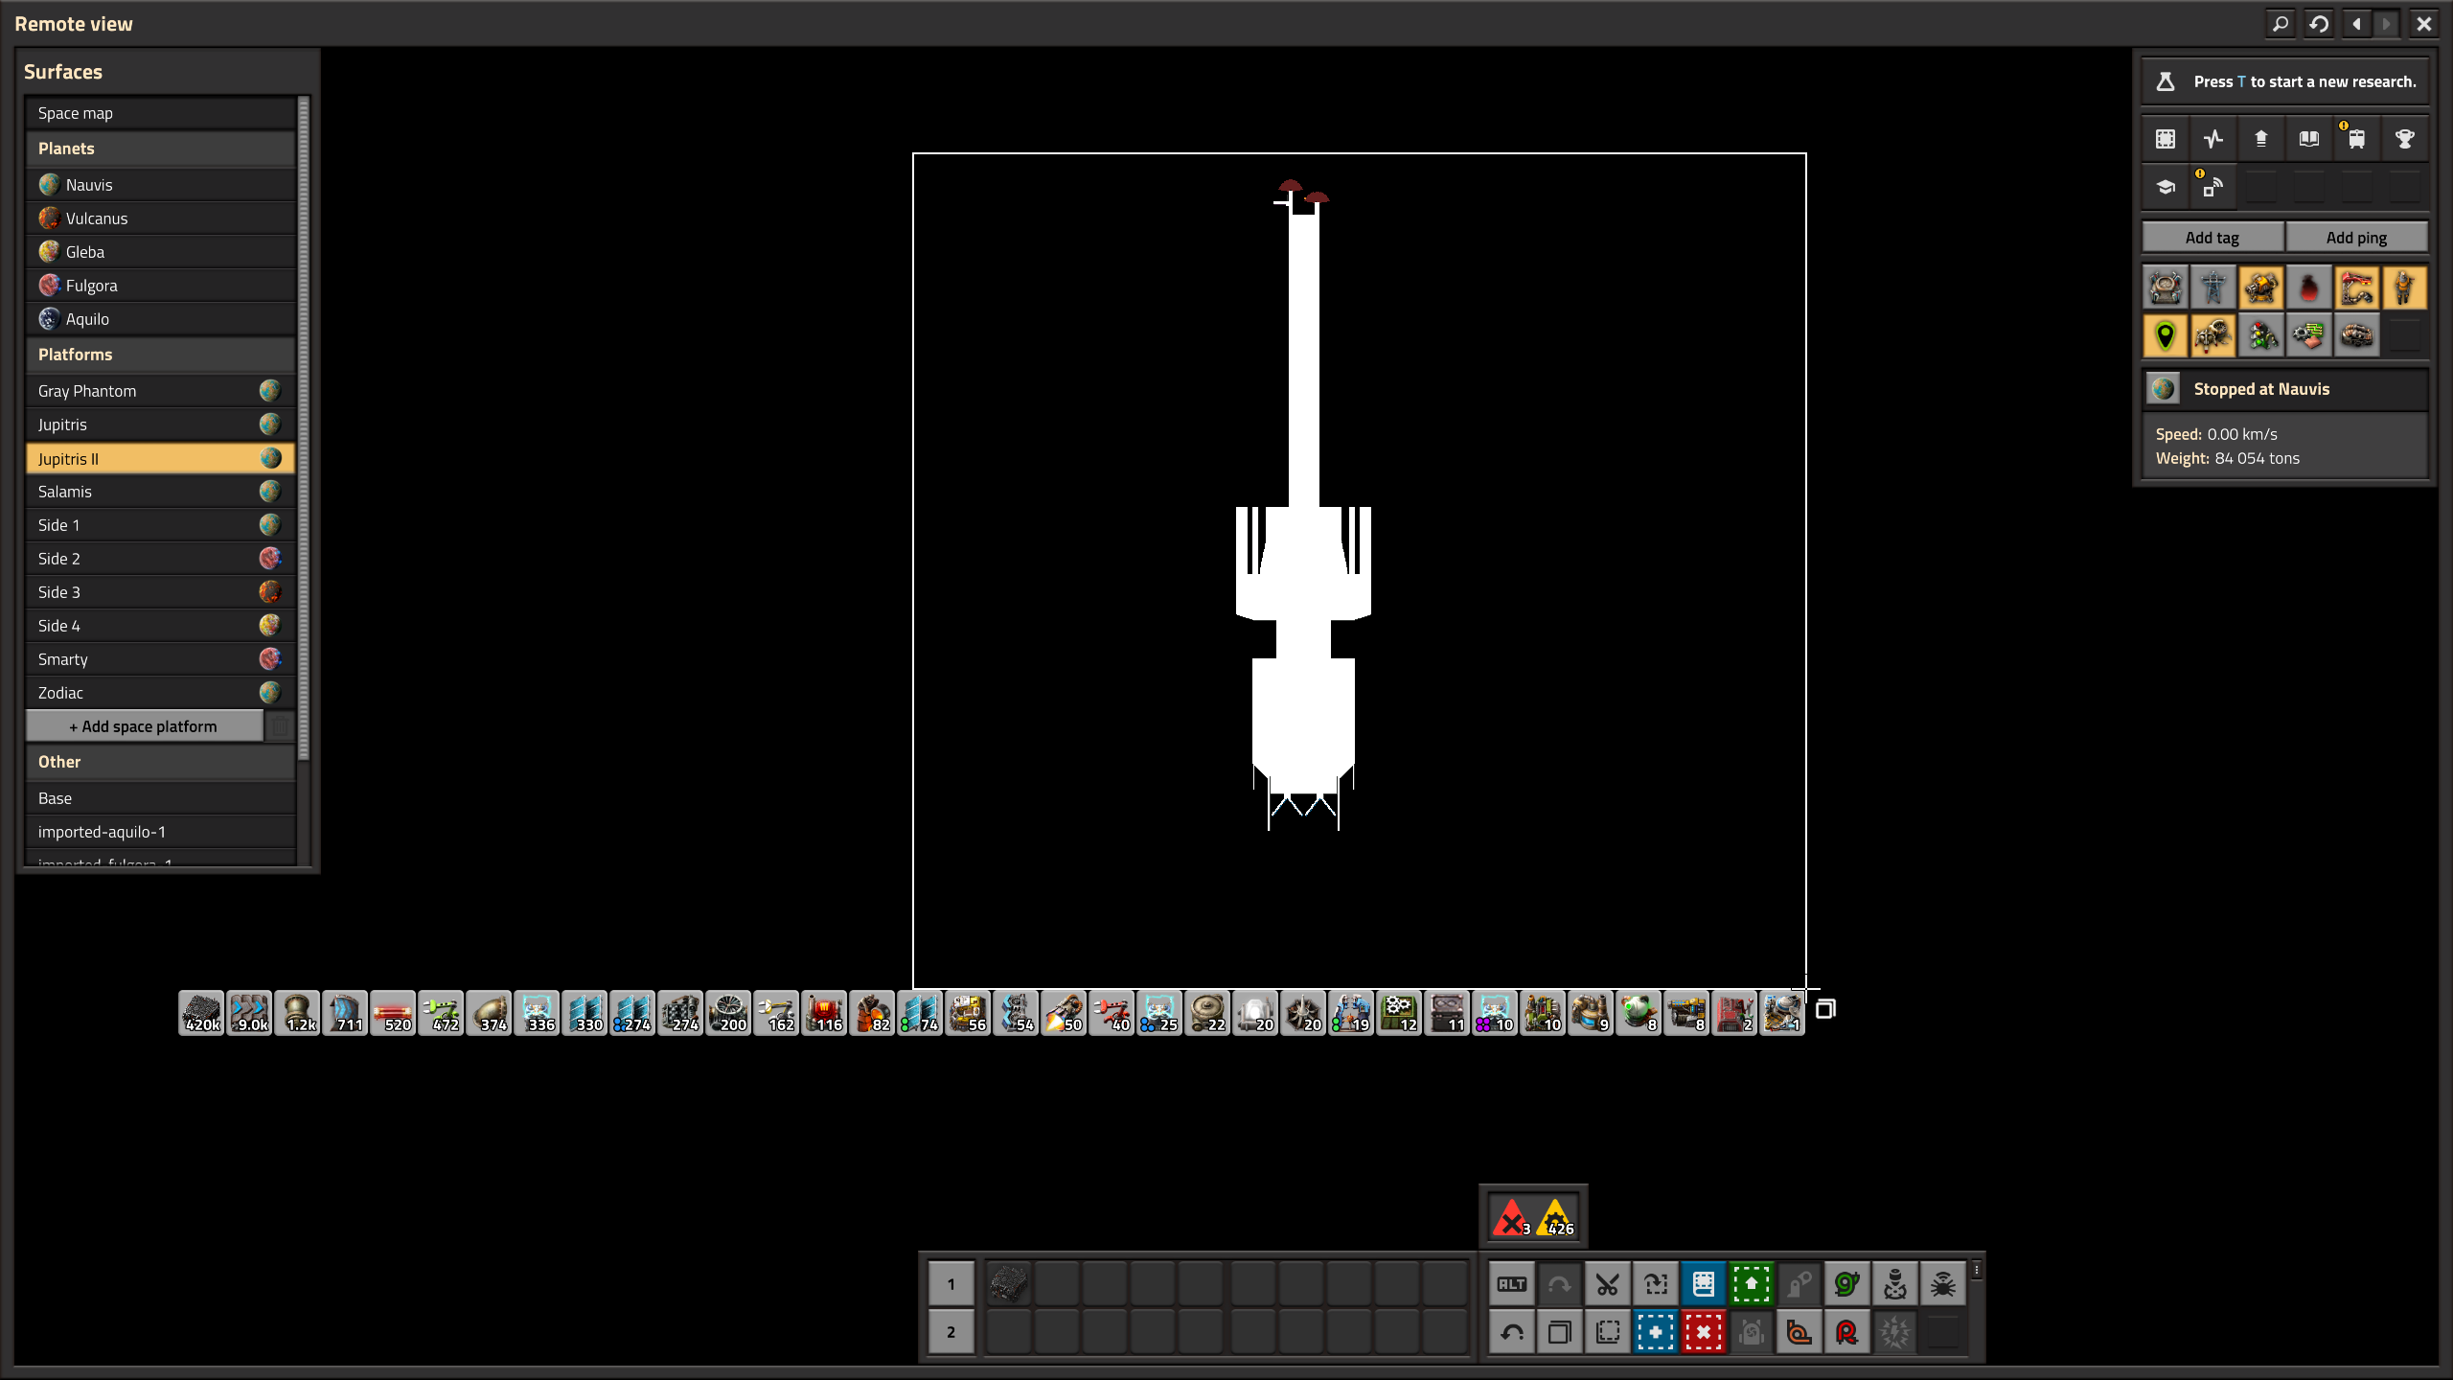This screenshot has width=2453, height=1380.
Task: Toggle the player character map filter
Action: coord(2404,287)
